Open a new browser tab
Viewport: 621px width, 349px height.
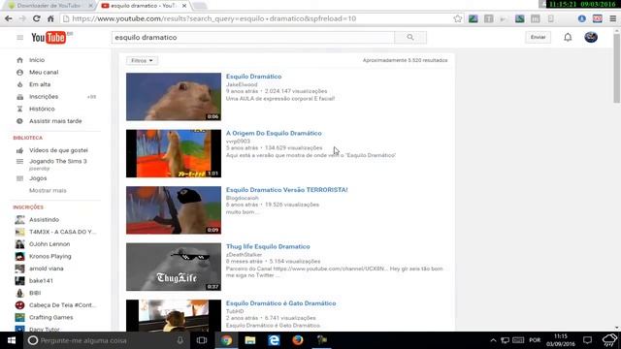point(200,6)
